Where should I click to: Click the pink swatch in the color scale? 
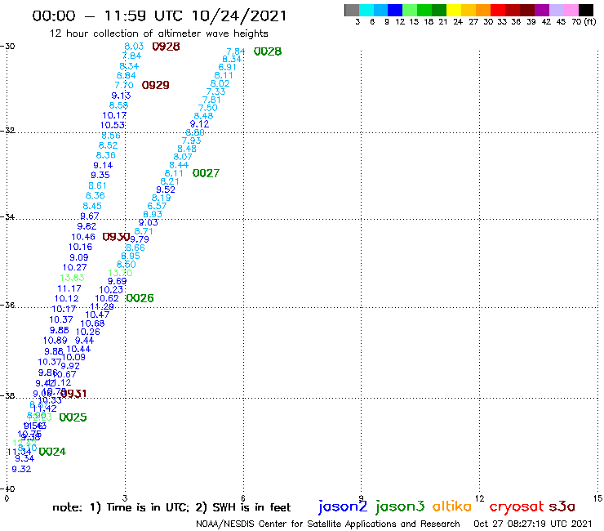click(x=571, y=10)
